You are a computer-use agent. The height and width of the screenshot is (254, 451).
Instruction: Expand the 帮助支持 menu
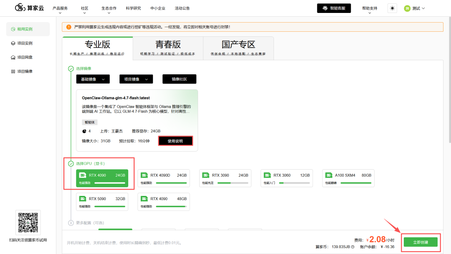[x=370, y=10]
